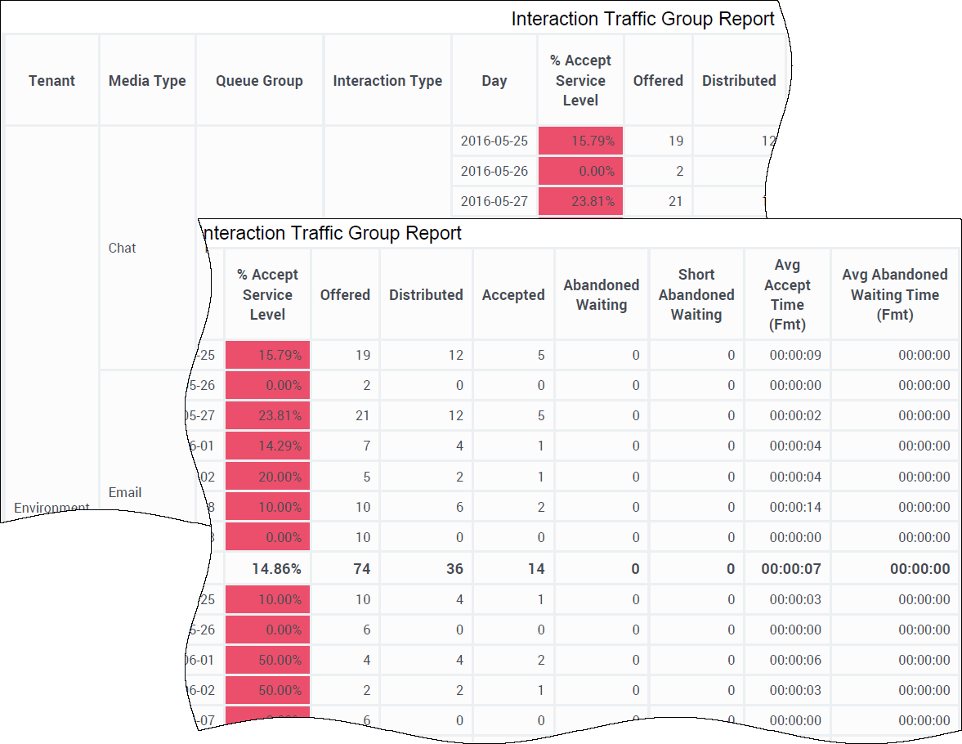
Task: Click the bold subtotal Accepted value 14
Action: (513, 568)
